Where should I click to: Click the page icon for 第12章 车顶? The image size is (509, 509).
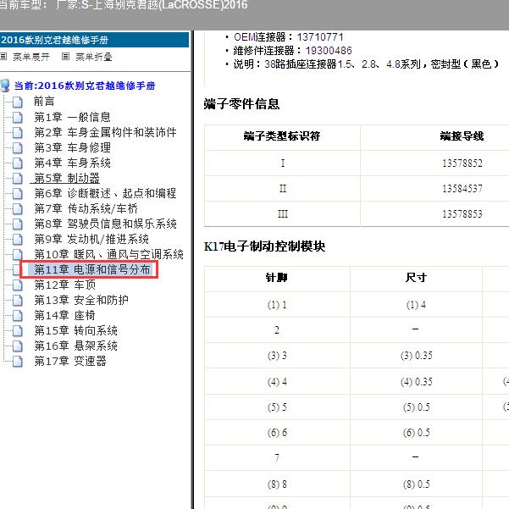[x=18, y=285]
